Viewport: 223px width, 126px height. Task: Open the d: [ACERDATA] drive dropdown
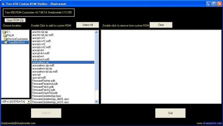click(29, 101)
